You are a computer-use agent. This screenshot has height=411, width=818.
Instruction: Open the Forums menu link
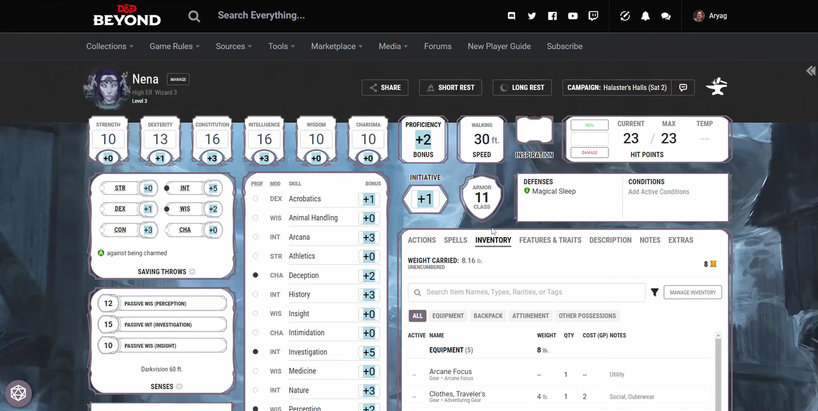coord(438,46)
